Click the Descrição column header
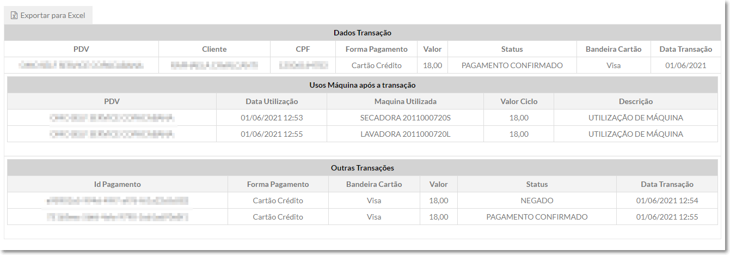The image size is (730, 255). point(636,101)
